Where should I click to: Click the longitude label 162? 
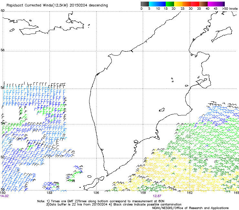pos(190,193)
